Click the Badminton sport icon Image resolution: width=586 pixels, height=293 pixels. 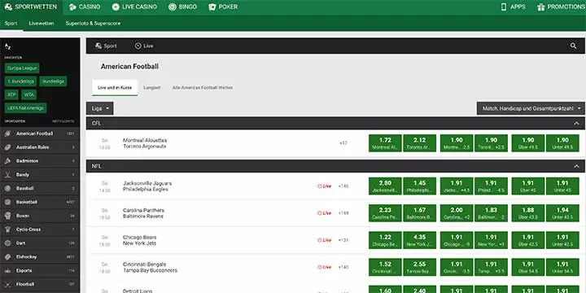click(x=7, y=161)
